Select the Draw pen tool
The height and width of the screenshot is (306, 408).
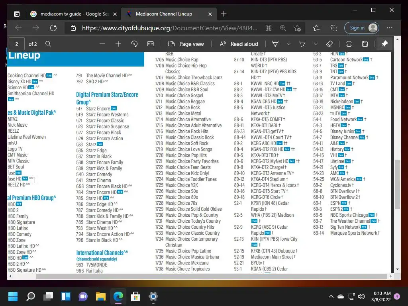click(x=275, y=44)
